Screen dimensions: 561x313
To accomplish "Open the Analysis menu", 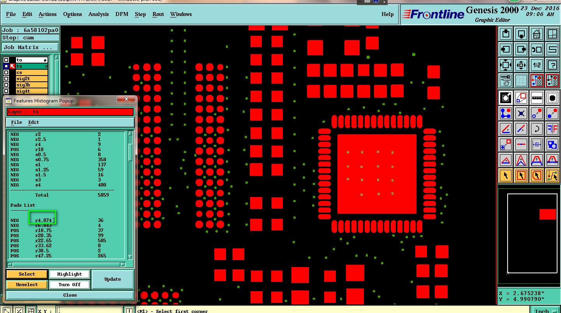I will 99,14.
